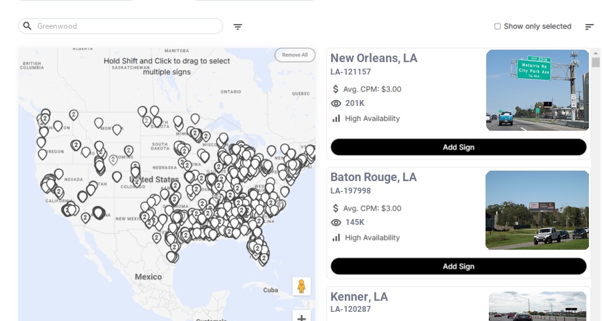Screen dimensions: 602x321
Task: Click the New Orleans CPM dollar icon
Action: point(336,89)
